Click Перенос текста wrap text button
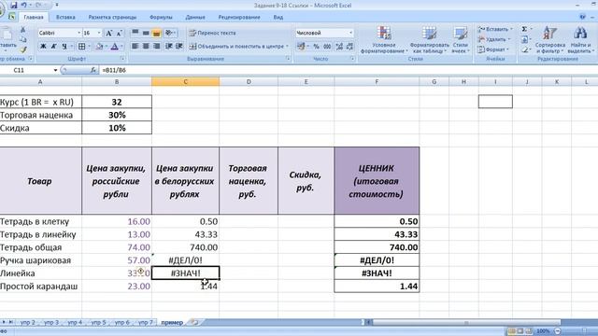This screenshot has width=598, height=336. pos(213,34)
